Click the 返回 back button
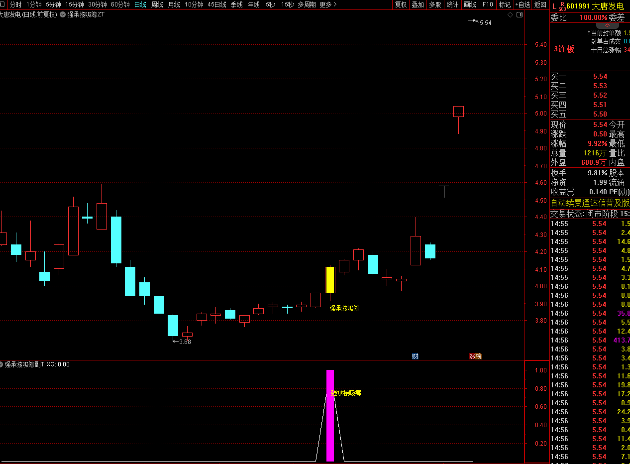The height and width of the screenshot is (464, 630). (x=540, y=4)
